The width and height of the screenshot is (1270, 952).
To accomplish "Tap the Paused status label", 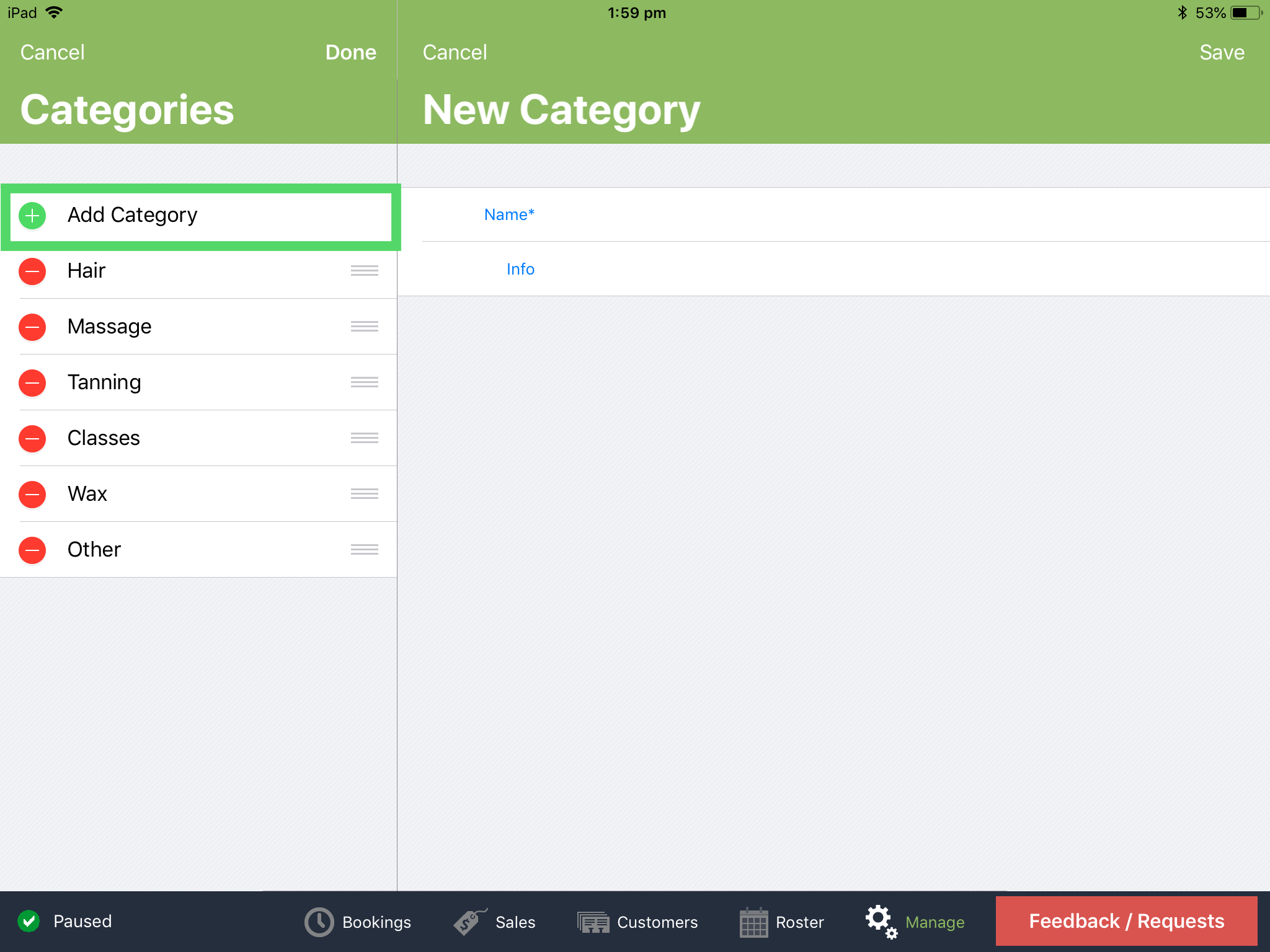I will [82, 921].
